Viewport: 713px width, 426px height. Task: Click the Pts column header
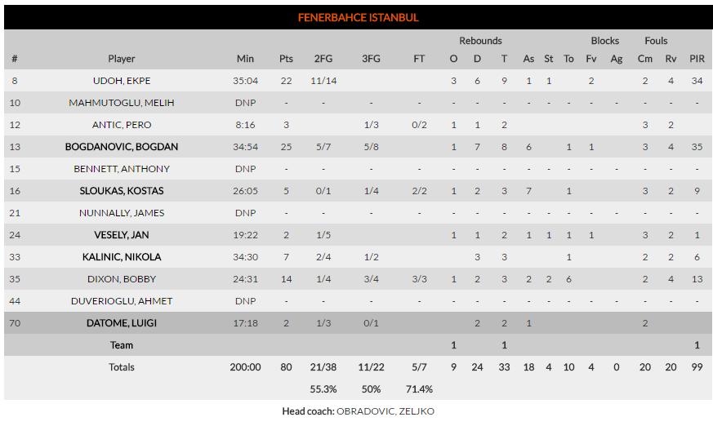point(286,59)
